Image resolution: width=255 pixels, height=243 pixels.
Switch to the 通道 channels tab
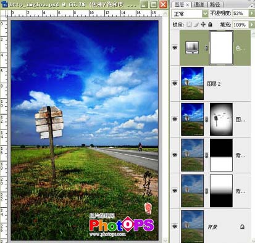pos(199,4)
